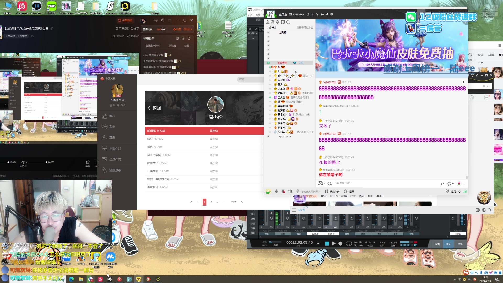Click the 弹幕助手 list view icon
Viewport: 503px width, 283px height.
(177, 38)
